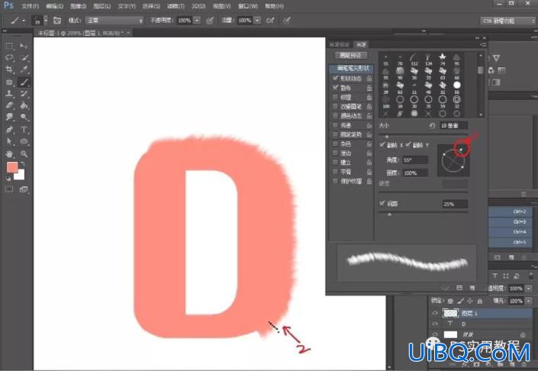The image size is (538, 371).
Task: Open the 窗口(W) menu
Action: 248,6
